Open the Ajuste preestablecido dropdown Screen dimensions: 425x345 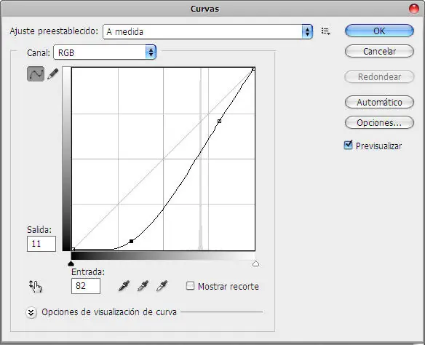pos(208,32)
